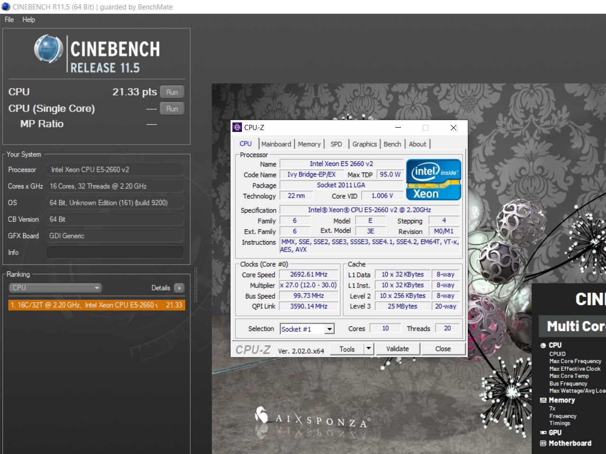
Task: Click the Core Speed value 2692.61 MHz
Action: [309, 274]
